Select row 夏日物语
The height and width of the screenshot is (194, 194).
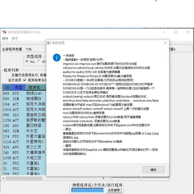tap(24, 126)
